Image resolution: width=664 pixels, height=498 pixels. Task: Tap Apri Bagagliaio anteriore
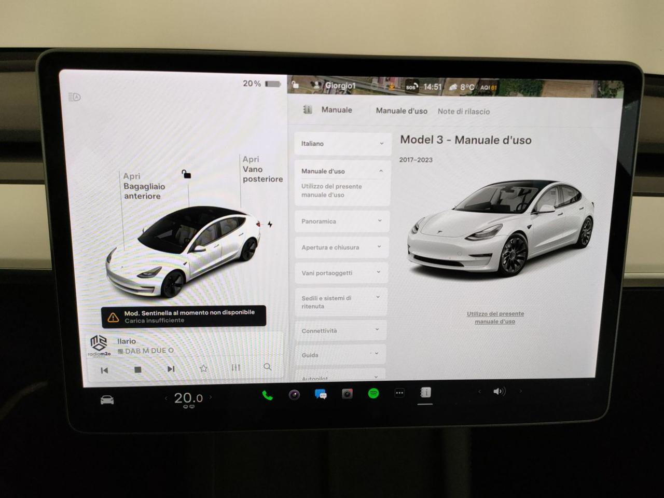[x=144, y=186]
